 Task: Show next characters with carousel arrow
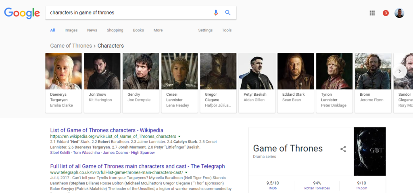pyautogui.click(x=400, y=71)
